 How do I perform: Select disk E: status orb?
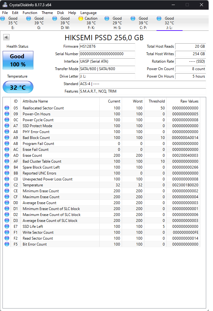pos(2,18)
